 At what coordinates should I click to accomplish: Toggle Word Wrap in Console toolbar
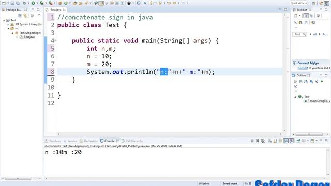[x=280, y=141]
